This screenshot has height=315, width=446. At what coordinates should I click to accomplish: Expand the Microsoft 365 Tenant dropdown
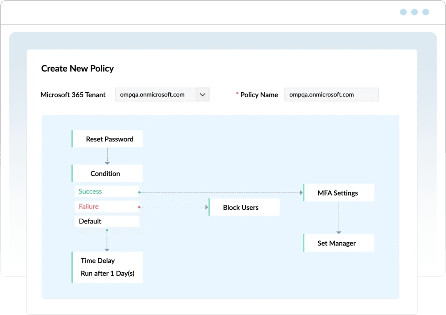pyautogui.click(x=162, y=94)
